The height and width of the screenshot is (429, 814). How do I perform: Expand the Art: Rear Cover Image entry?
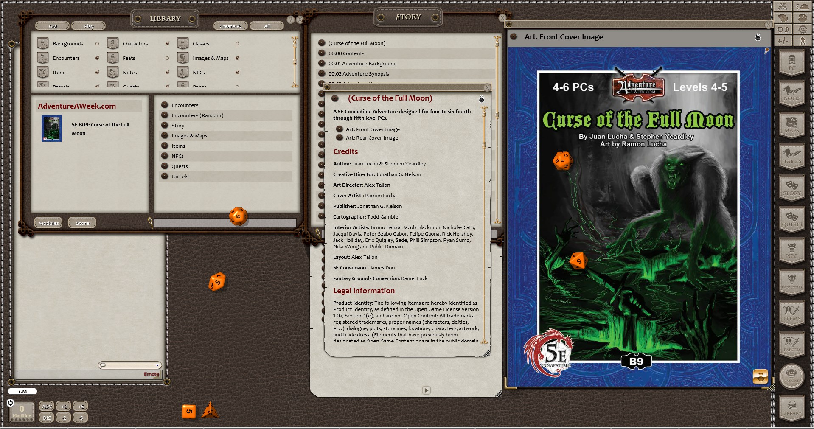tap(340, 138)
